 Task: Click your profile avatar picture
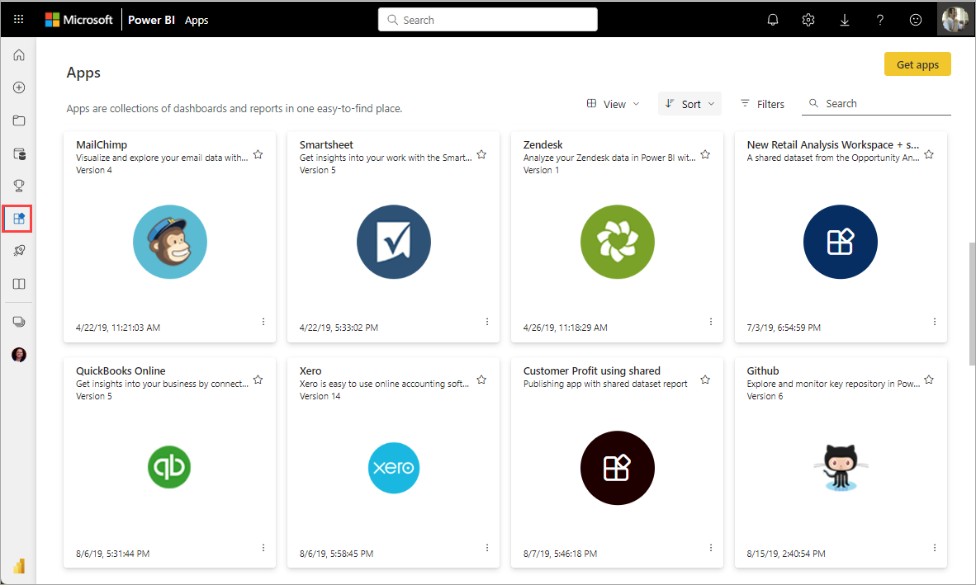point(955,19)
